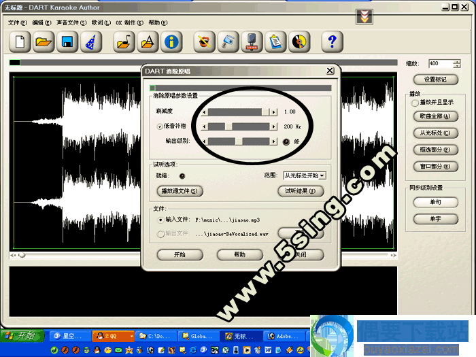
Task: Click the 输出级别 slider thumb
Action: (x=239, y=141)
